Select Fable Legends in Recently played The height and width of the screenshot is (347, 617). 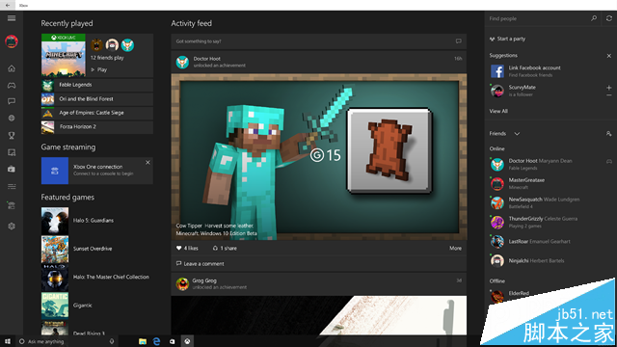[x=97, y=85]
